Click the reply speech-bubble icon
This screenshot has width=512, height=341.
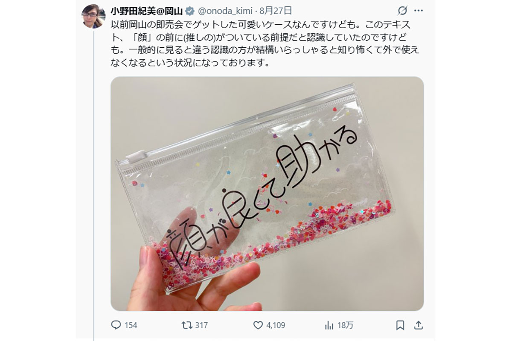[116, 325]
